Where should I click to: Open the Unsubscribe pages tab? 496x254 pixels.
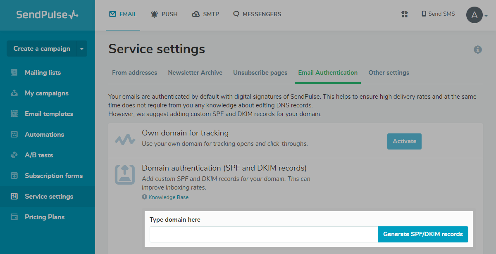pos(260,72)
